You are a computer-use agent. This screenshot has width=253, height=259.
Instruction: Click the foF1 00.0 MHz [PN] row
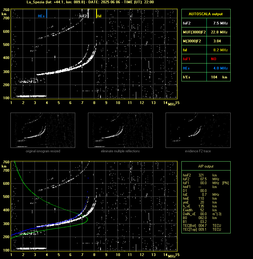tap(206, 183)
